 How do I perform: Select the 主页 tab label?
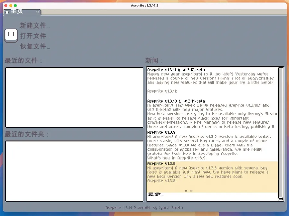[x=17, y=12]
